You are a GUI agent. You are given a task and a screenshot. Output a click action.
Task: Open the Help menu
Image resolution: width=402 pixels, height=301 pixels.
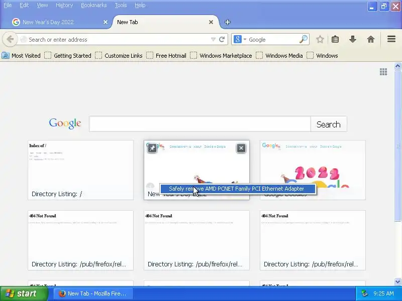tap(140, 5)
